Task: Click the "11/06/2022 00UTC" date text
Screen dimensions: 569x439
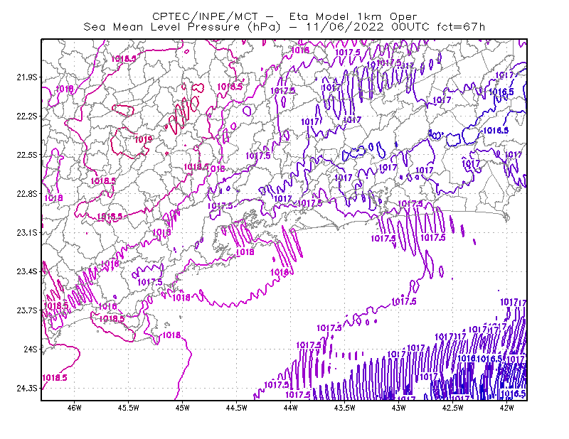Action: [368, 27]
